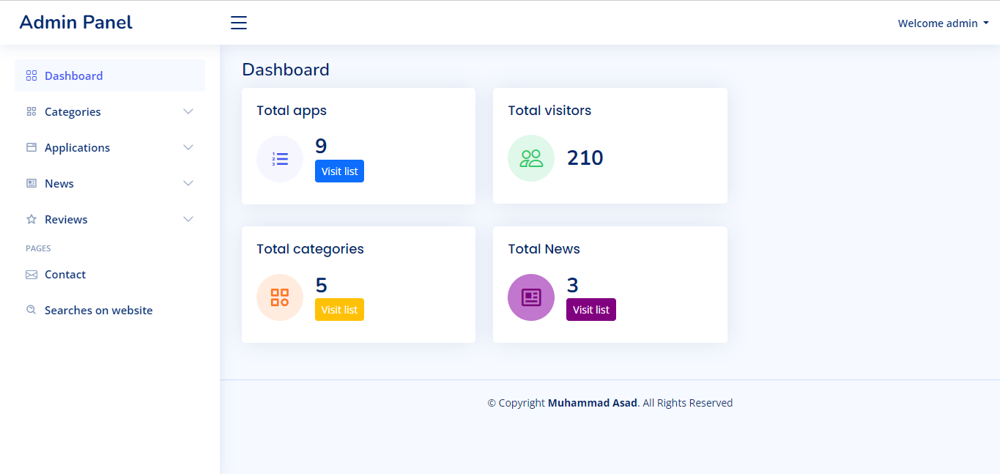Click the Admin Panel logo title
This screenshot has width=1000, height=474.
coord(76,23)
